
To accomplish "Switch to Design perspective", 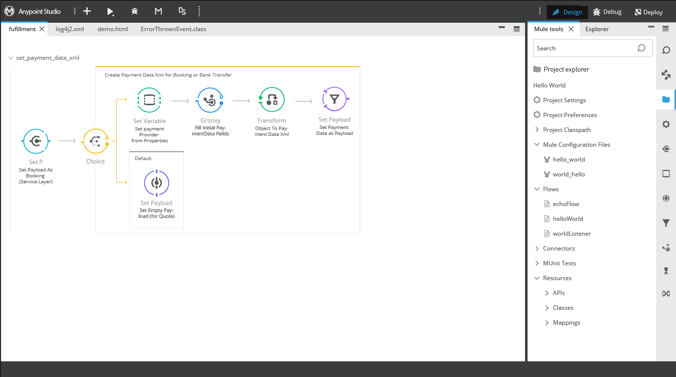I will tap(567, 12).
